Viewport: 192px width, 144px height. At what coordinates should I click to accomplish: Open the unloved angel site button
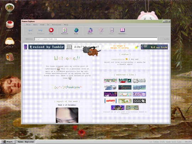(111, 87)
